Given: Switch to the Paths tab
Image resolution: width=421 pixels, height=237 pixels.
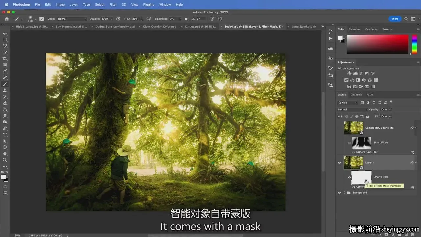Looking at the screenshot, I should [370, 95].
